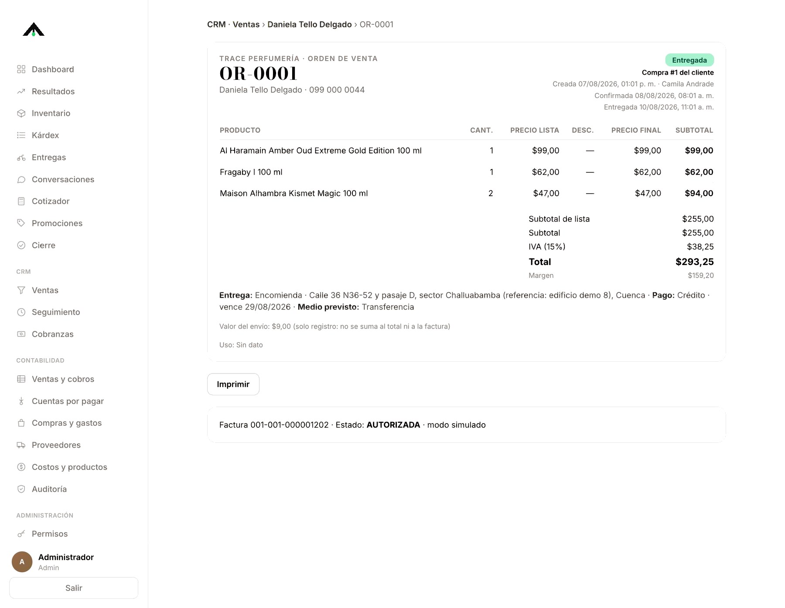
Task: Click the PRECIO FINAL column header
Action: [x=636, y=130]
